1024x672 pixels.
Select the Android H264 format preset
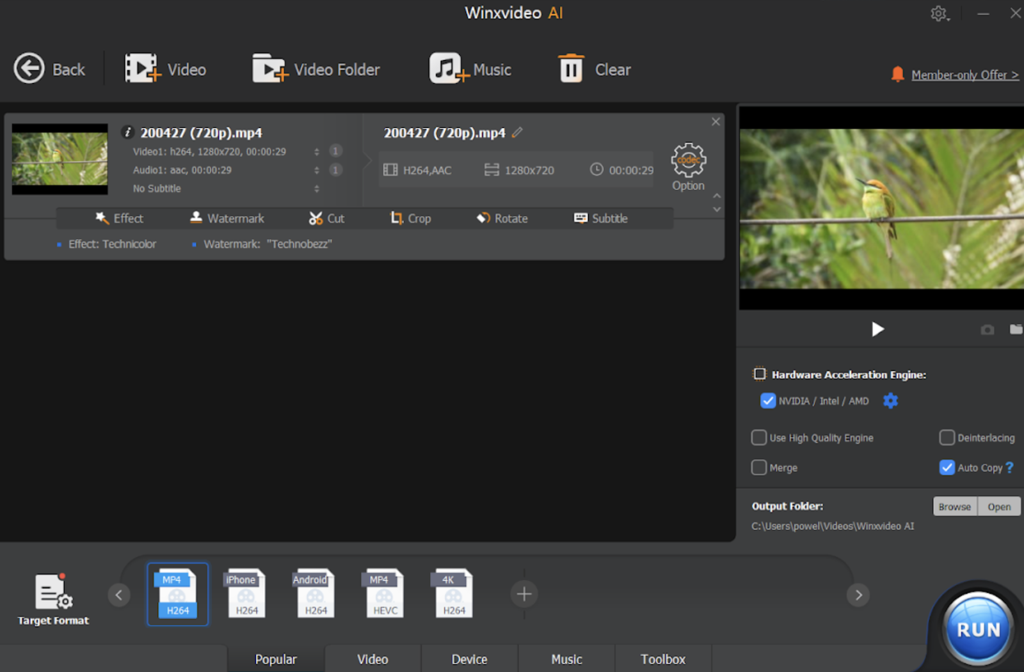(x=316, y=594)
